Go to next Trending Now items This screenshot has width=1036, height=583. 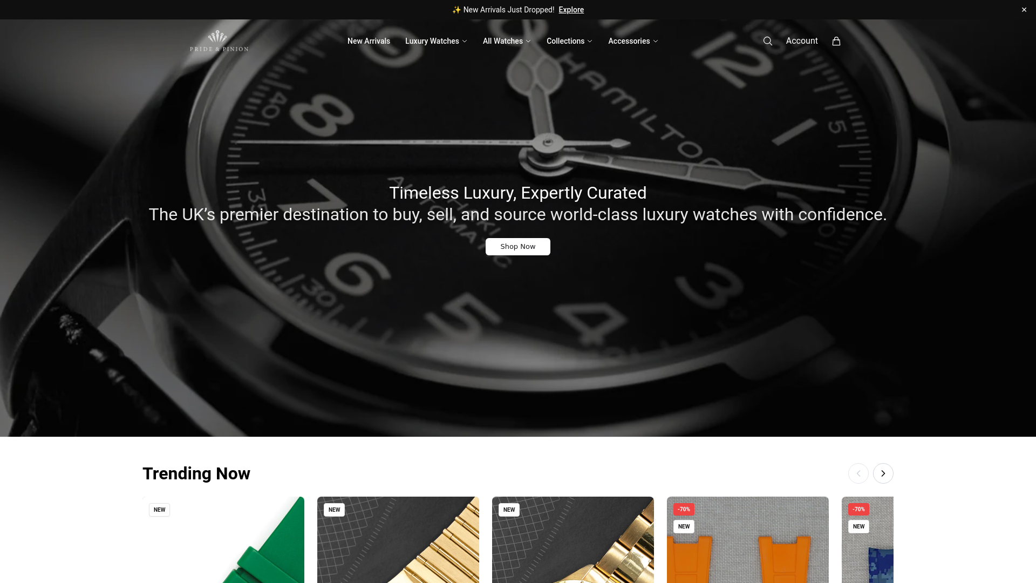pyautogui.click(x=883, y=473)
